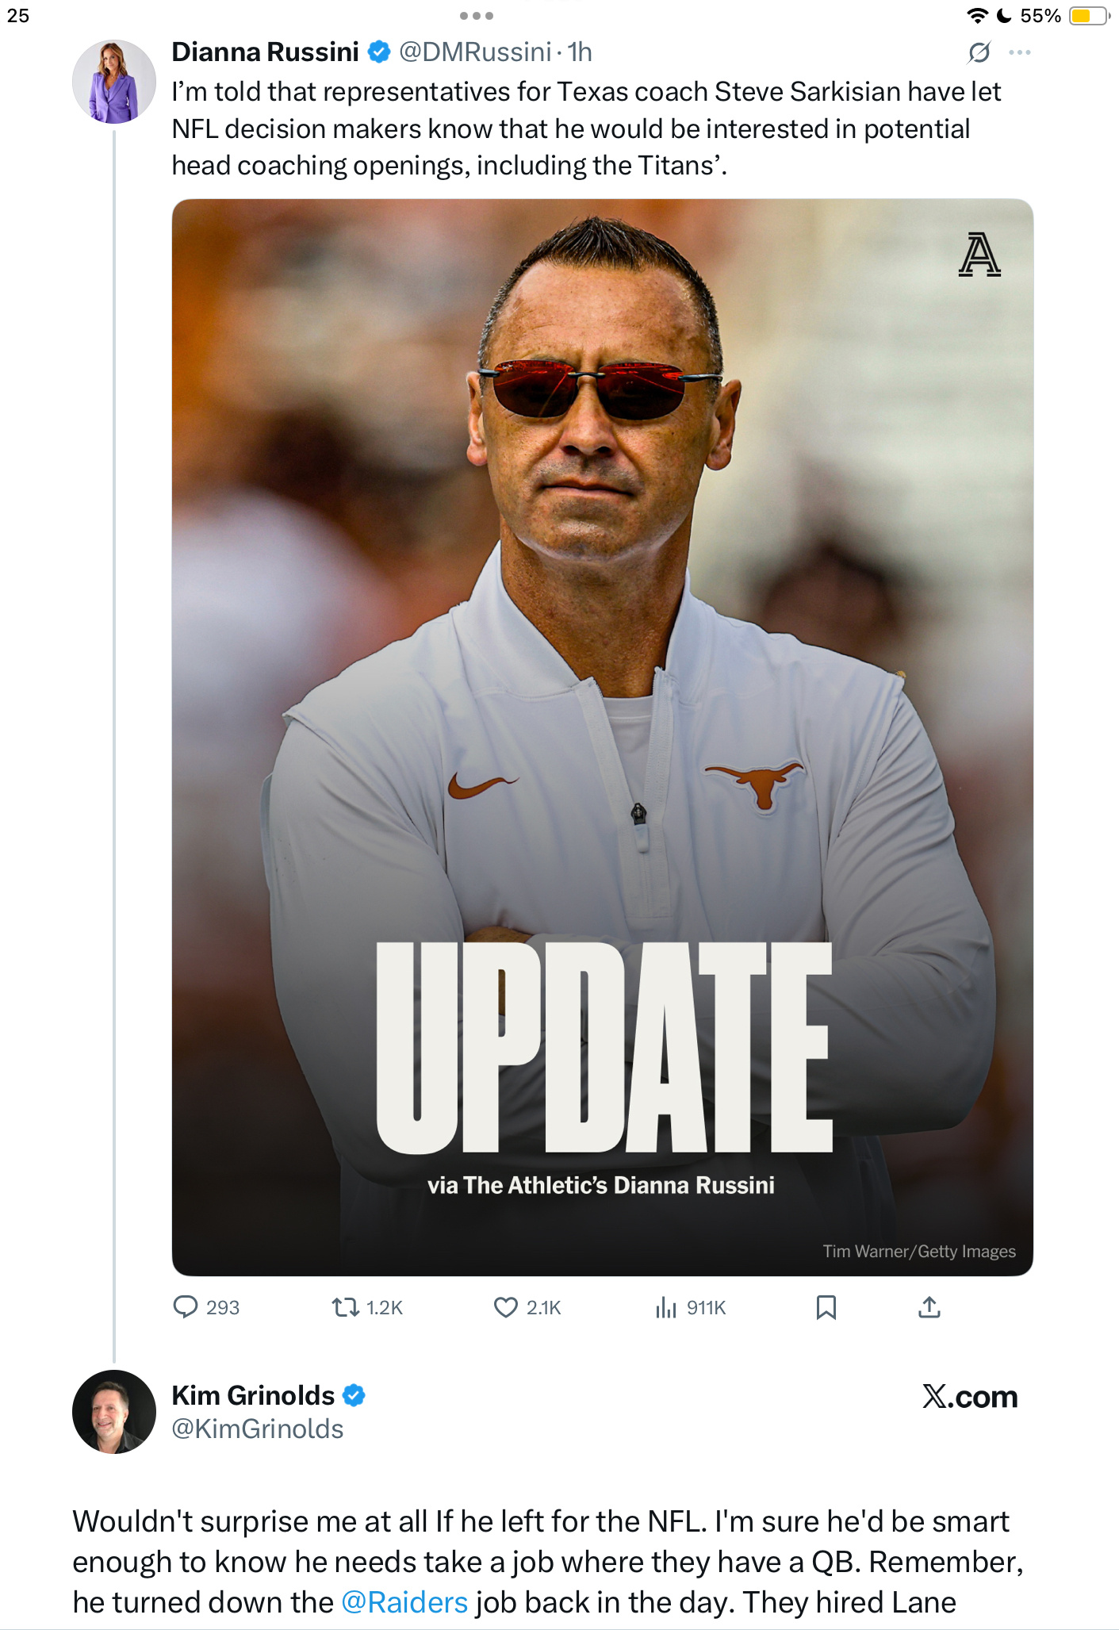Open Grok icon on Dianna's tweet
The image size is (1119, 1630).
(979, 52)
